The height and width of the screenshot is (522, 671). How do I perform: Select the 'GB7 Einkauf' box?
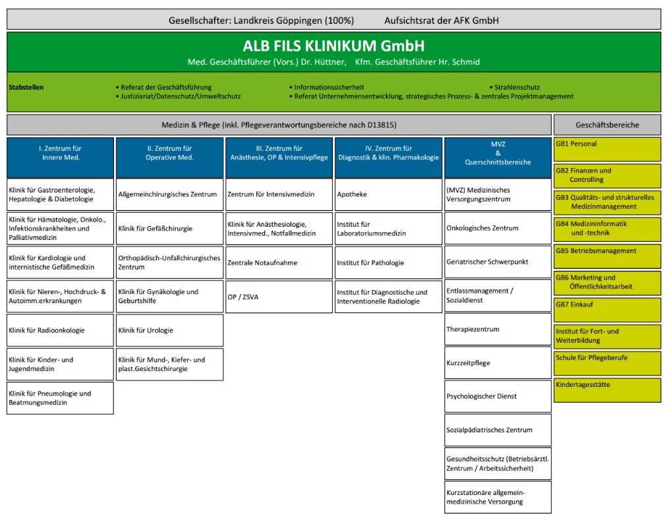pyautogui.click(x=607, y=310)
